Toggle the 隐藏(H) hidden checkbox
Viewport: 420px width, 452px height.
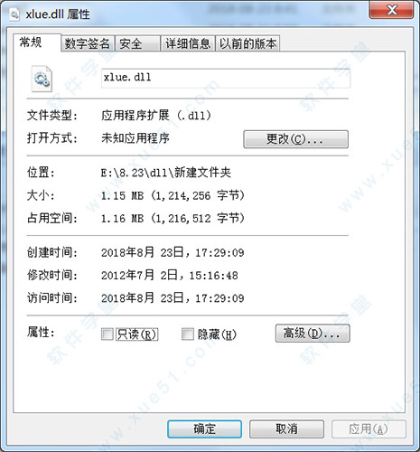188,334
